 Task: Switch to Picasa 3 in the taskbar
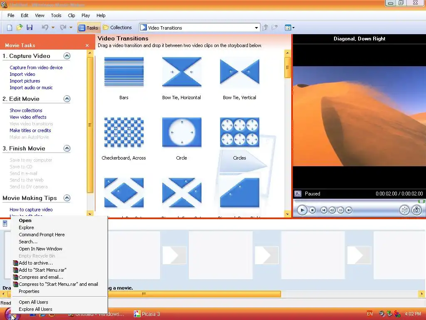pos(147,314)
